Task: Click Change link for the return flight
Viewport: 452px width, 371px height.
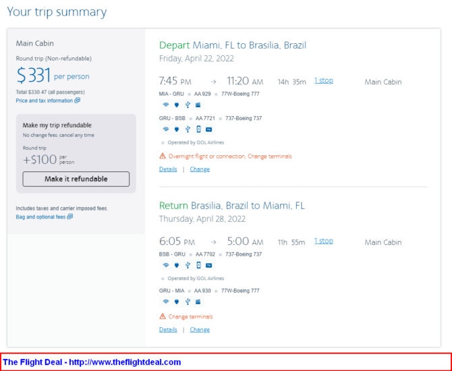Action: [200, 329]
